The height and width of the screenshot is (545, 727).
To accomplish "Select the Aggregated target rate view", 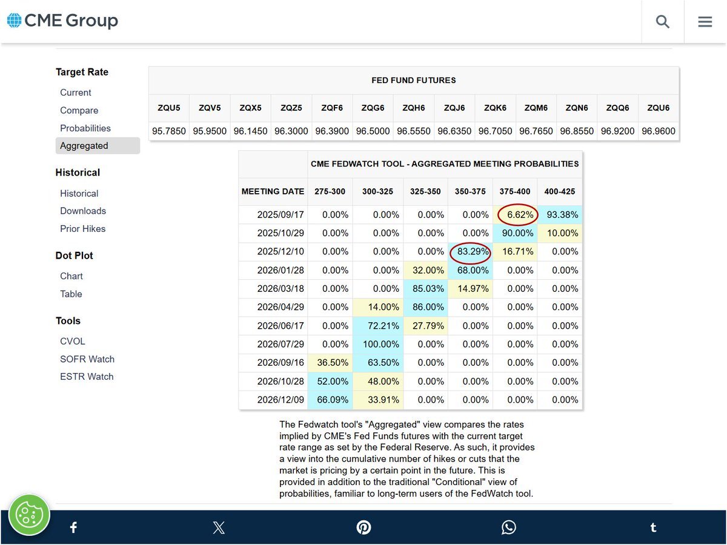I will 84,146.
